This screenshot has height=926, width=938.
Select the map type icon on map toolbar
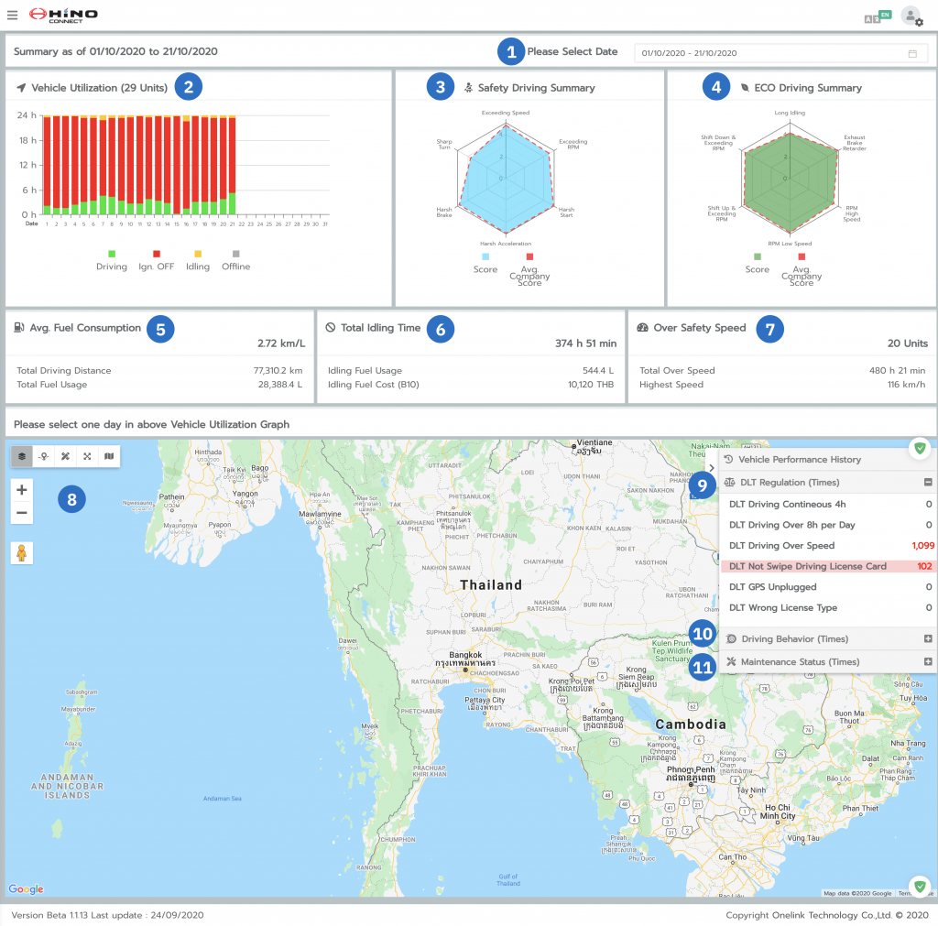tap(108, 456)
